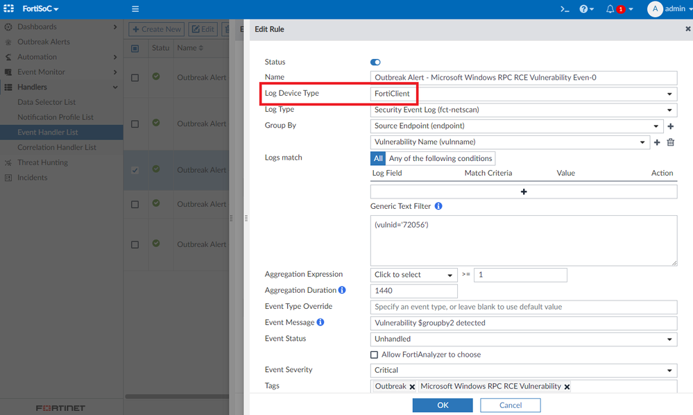Toggle the hamburger sidebar menu icon
The height and width of the screenshot is (415, 693).
135,9
